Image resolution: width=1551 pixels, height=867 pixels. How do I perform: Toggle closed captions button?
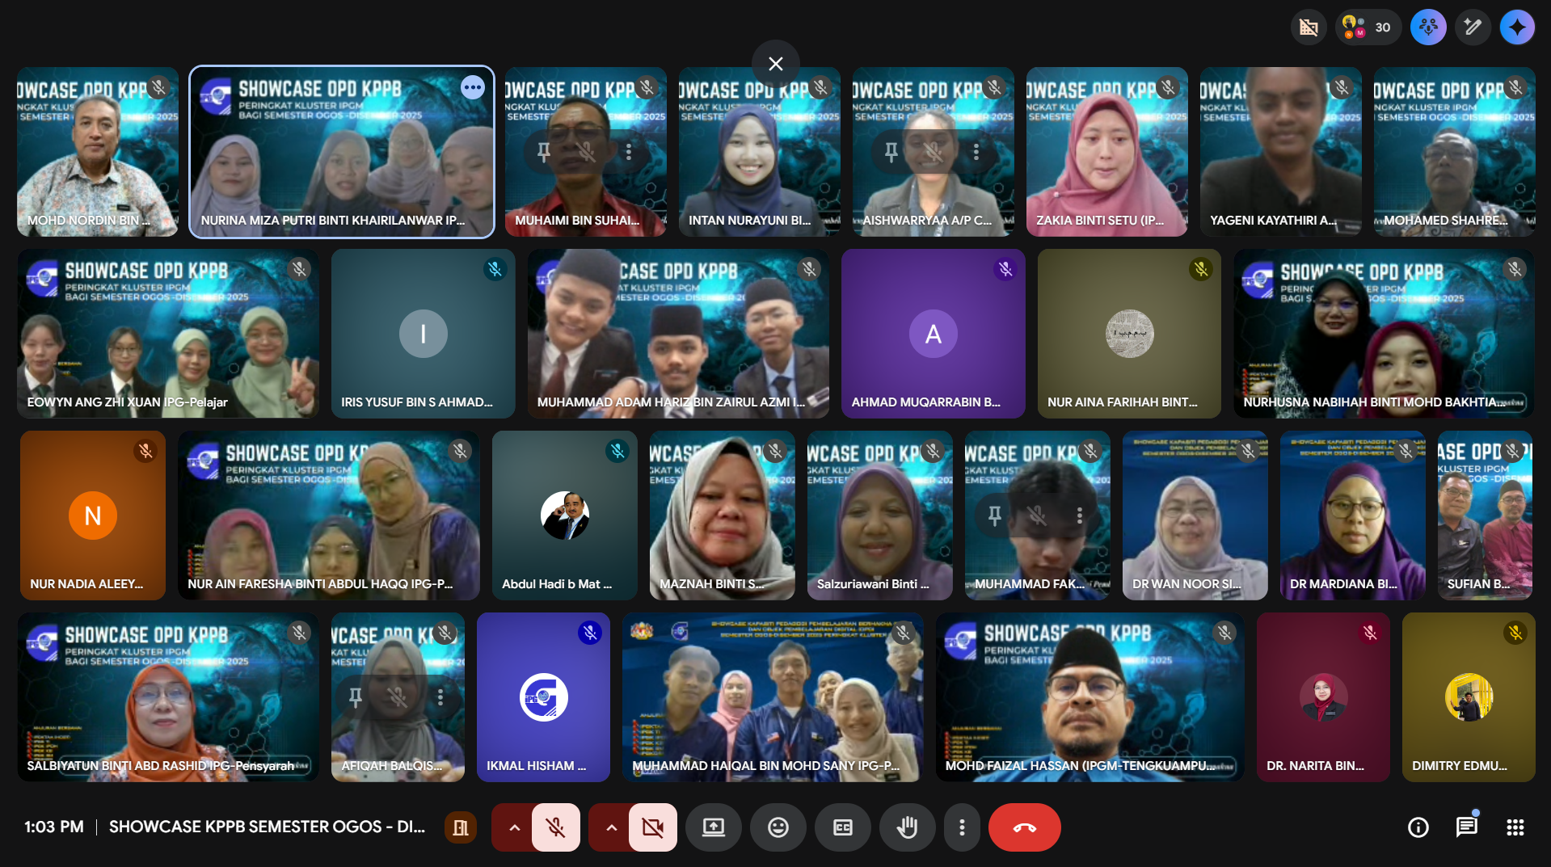click(x=842, y=827)
